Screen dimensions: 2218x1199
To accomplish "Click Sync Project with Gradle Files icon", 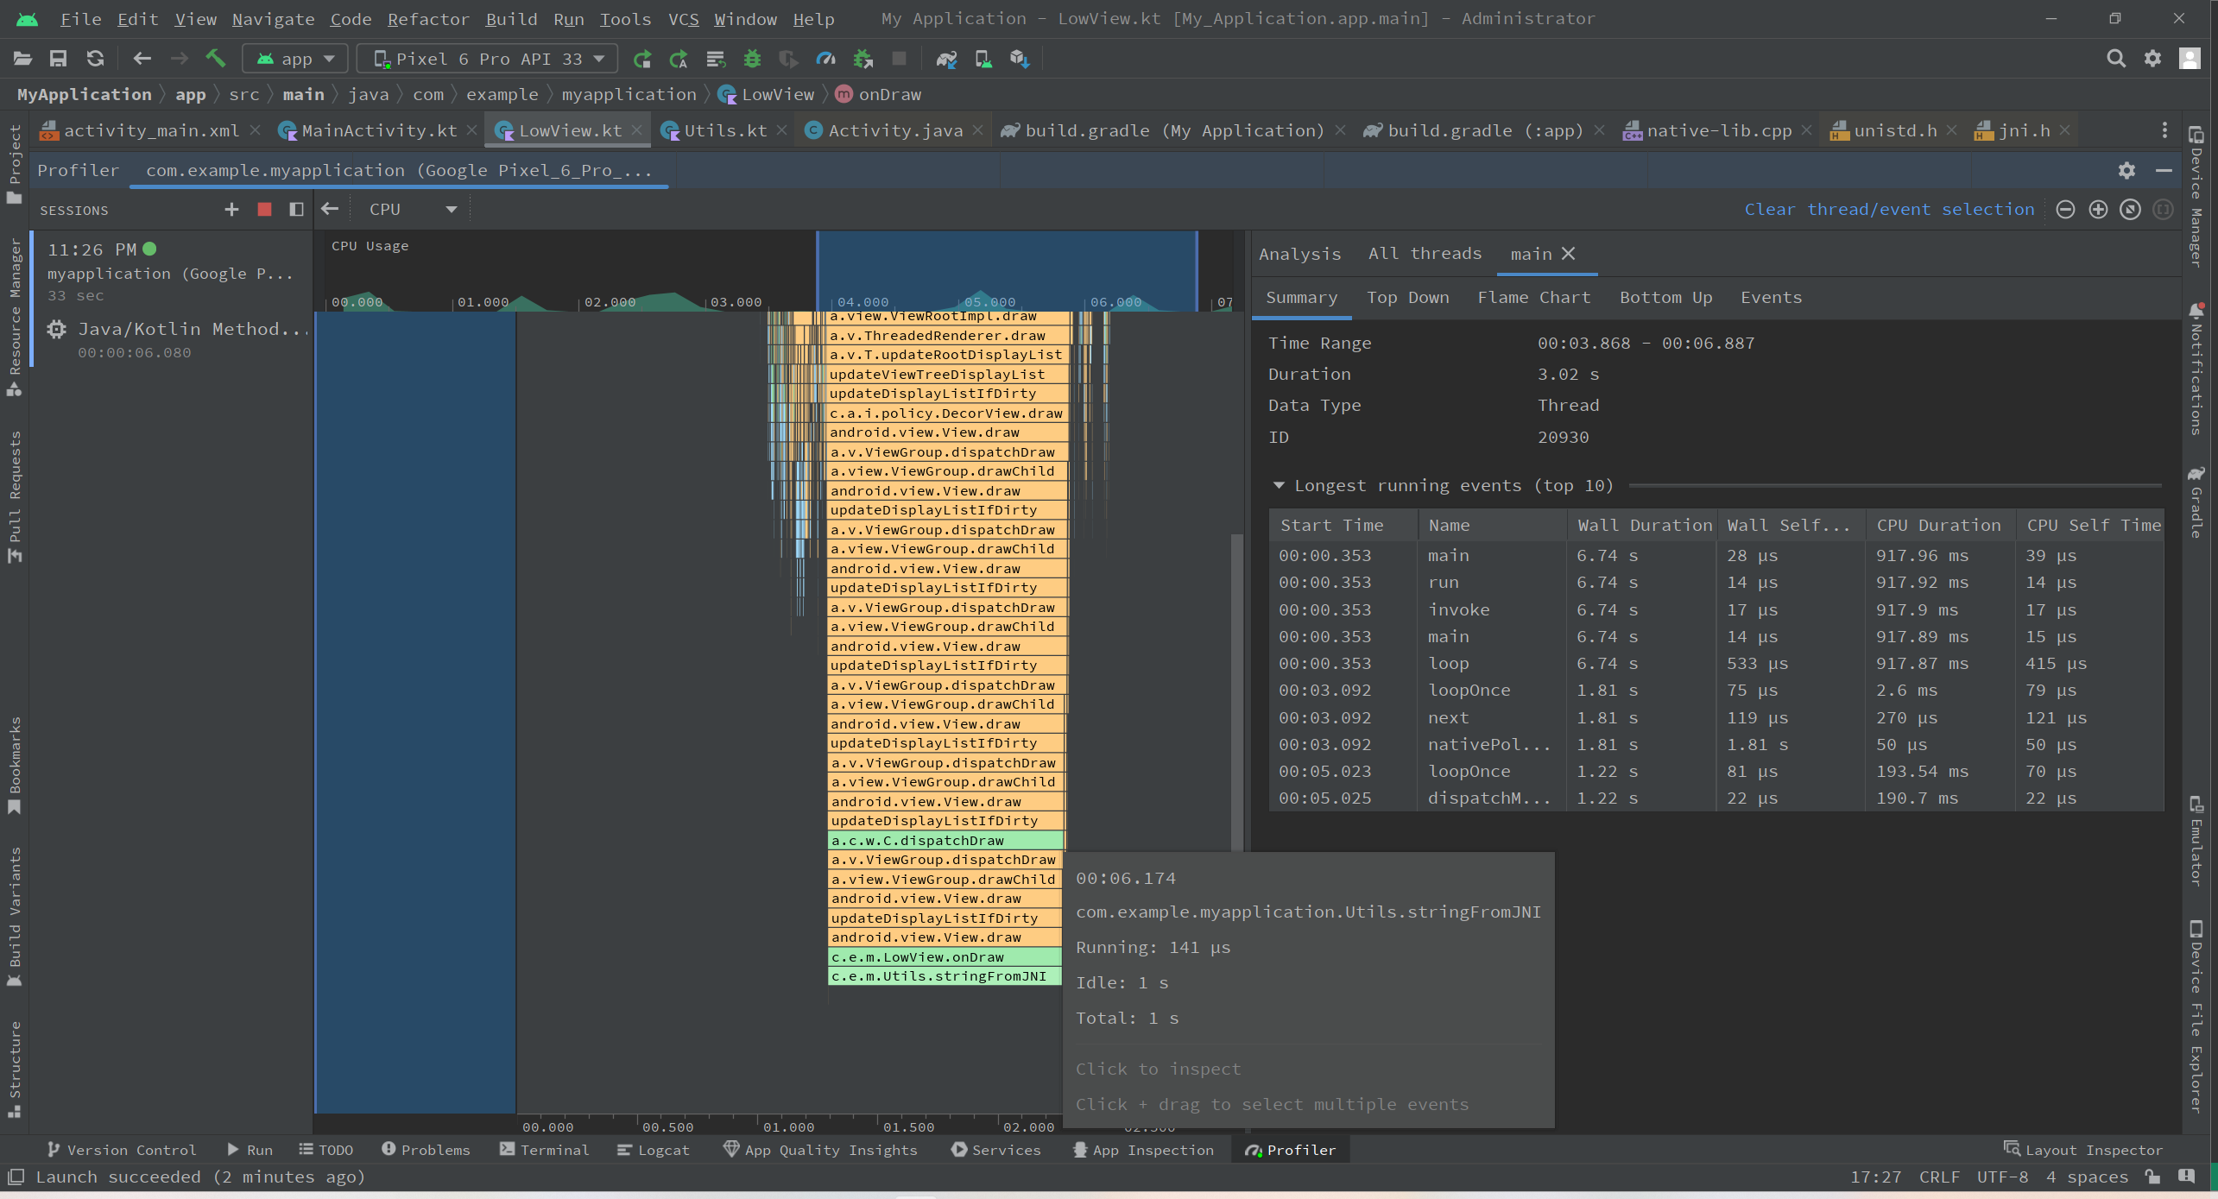I will 946,59.
